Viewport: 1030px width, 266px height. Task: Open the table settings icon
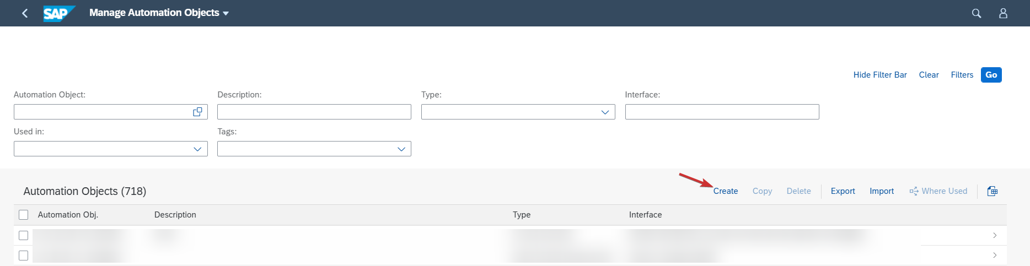(993, 191)
